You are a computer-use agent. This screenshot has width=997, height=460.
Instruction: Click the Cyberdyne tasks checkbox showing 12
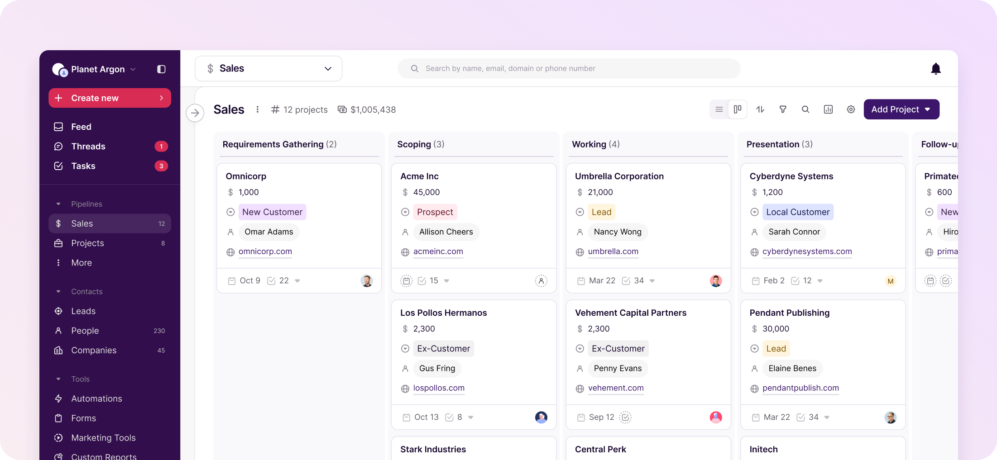click(x=795, y=281)
